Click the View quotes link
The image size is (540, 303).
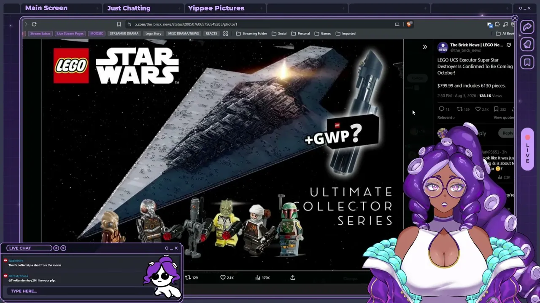pos(504,118)
